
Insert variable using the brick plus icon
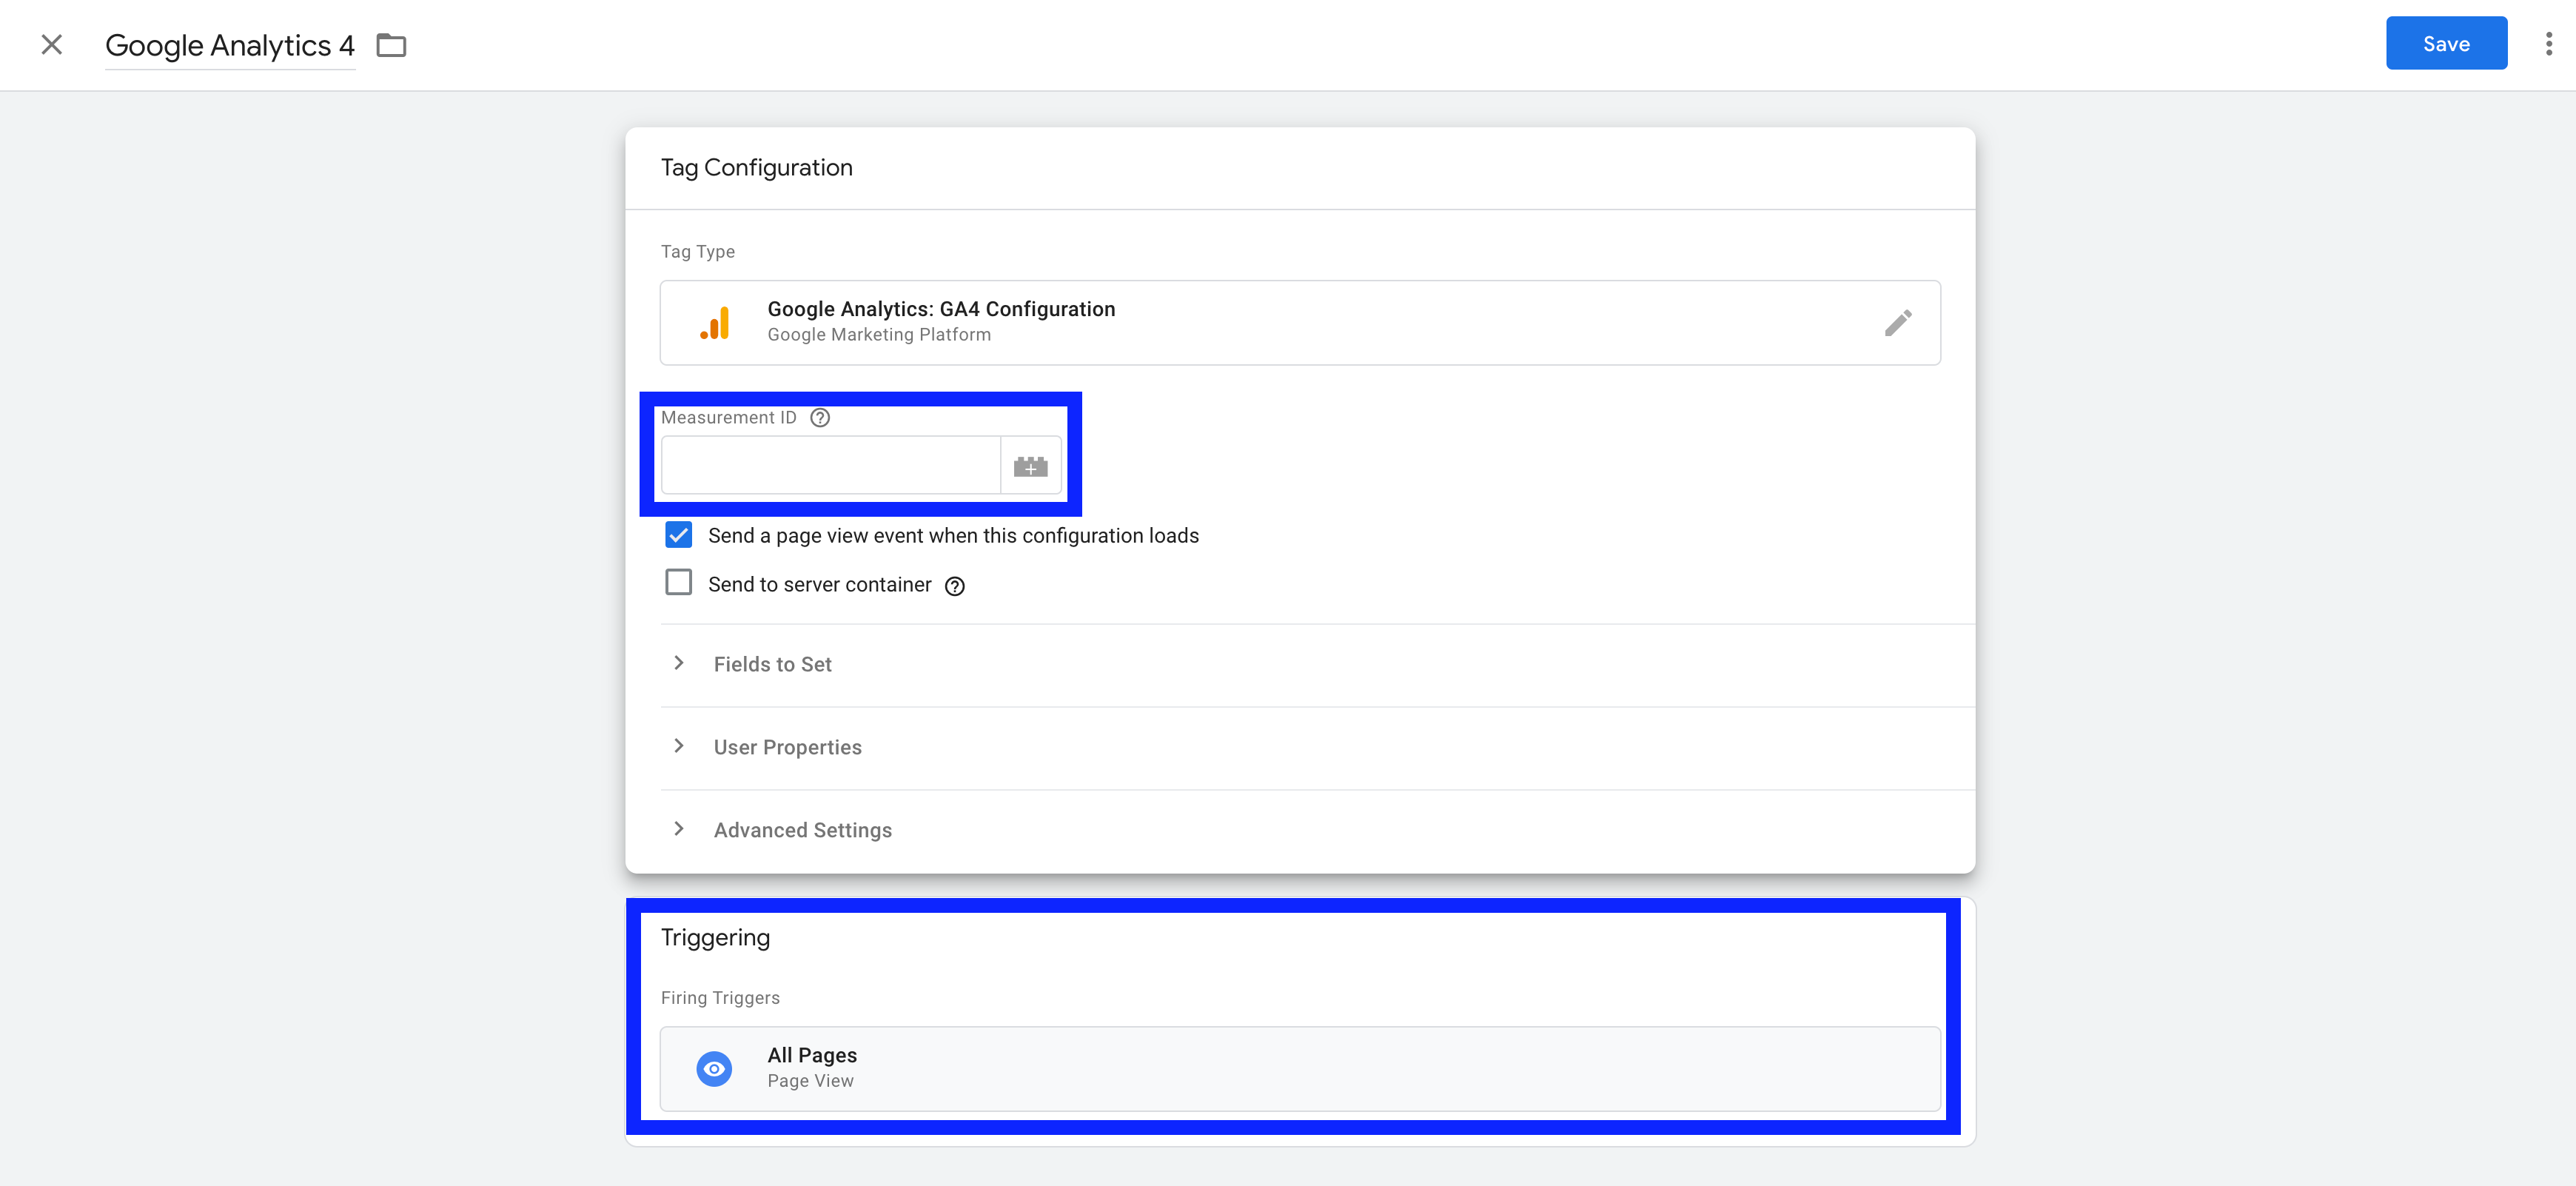click(x=1030, y=466)
